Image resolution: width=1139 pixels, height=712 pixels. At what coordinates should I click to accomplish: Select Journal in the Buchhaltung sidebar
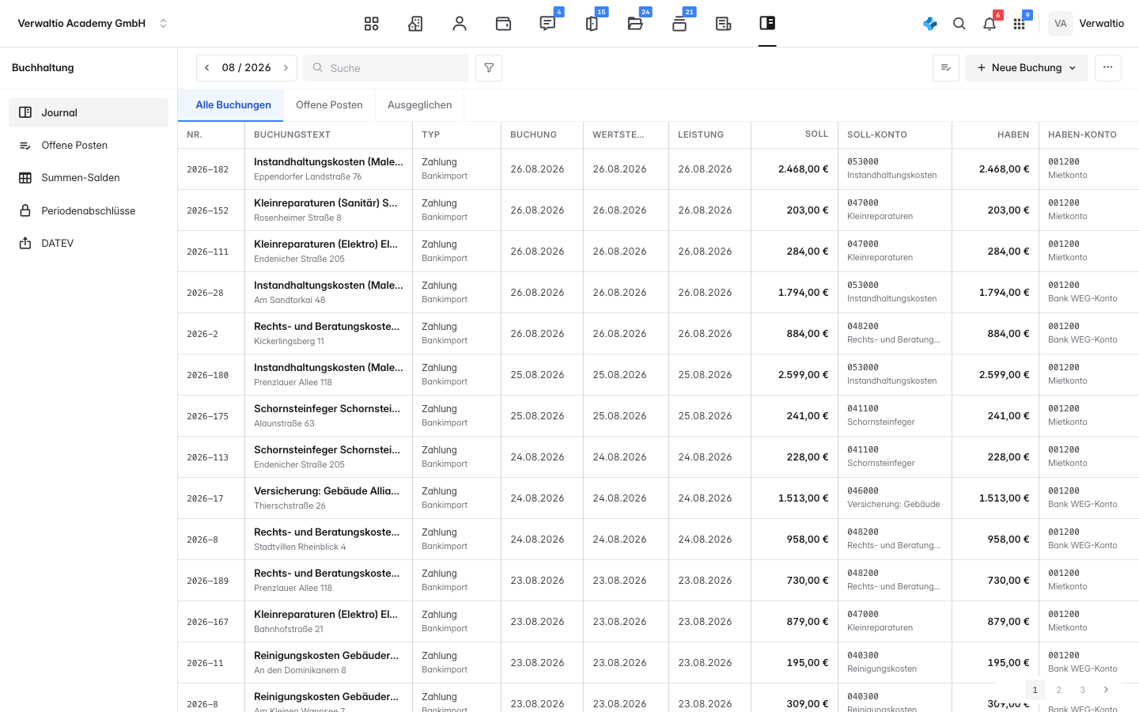tap(89, 112)
